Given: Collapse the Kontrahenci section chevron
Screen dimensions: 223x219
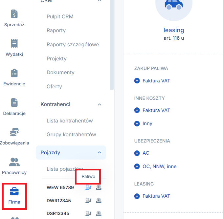Looking at the screenshot, I should click(100, 104).
